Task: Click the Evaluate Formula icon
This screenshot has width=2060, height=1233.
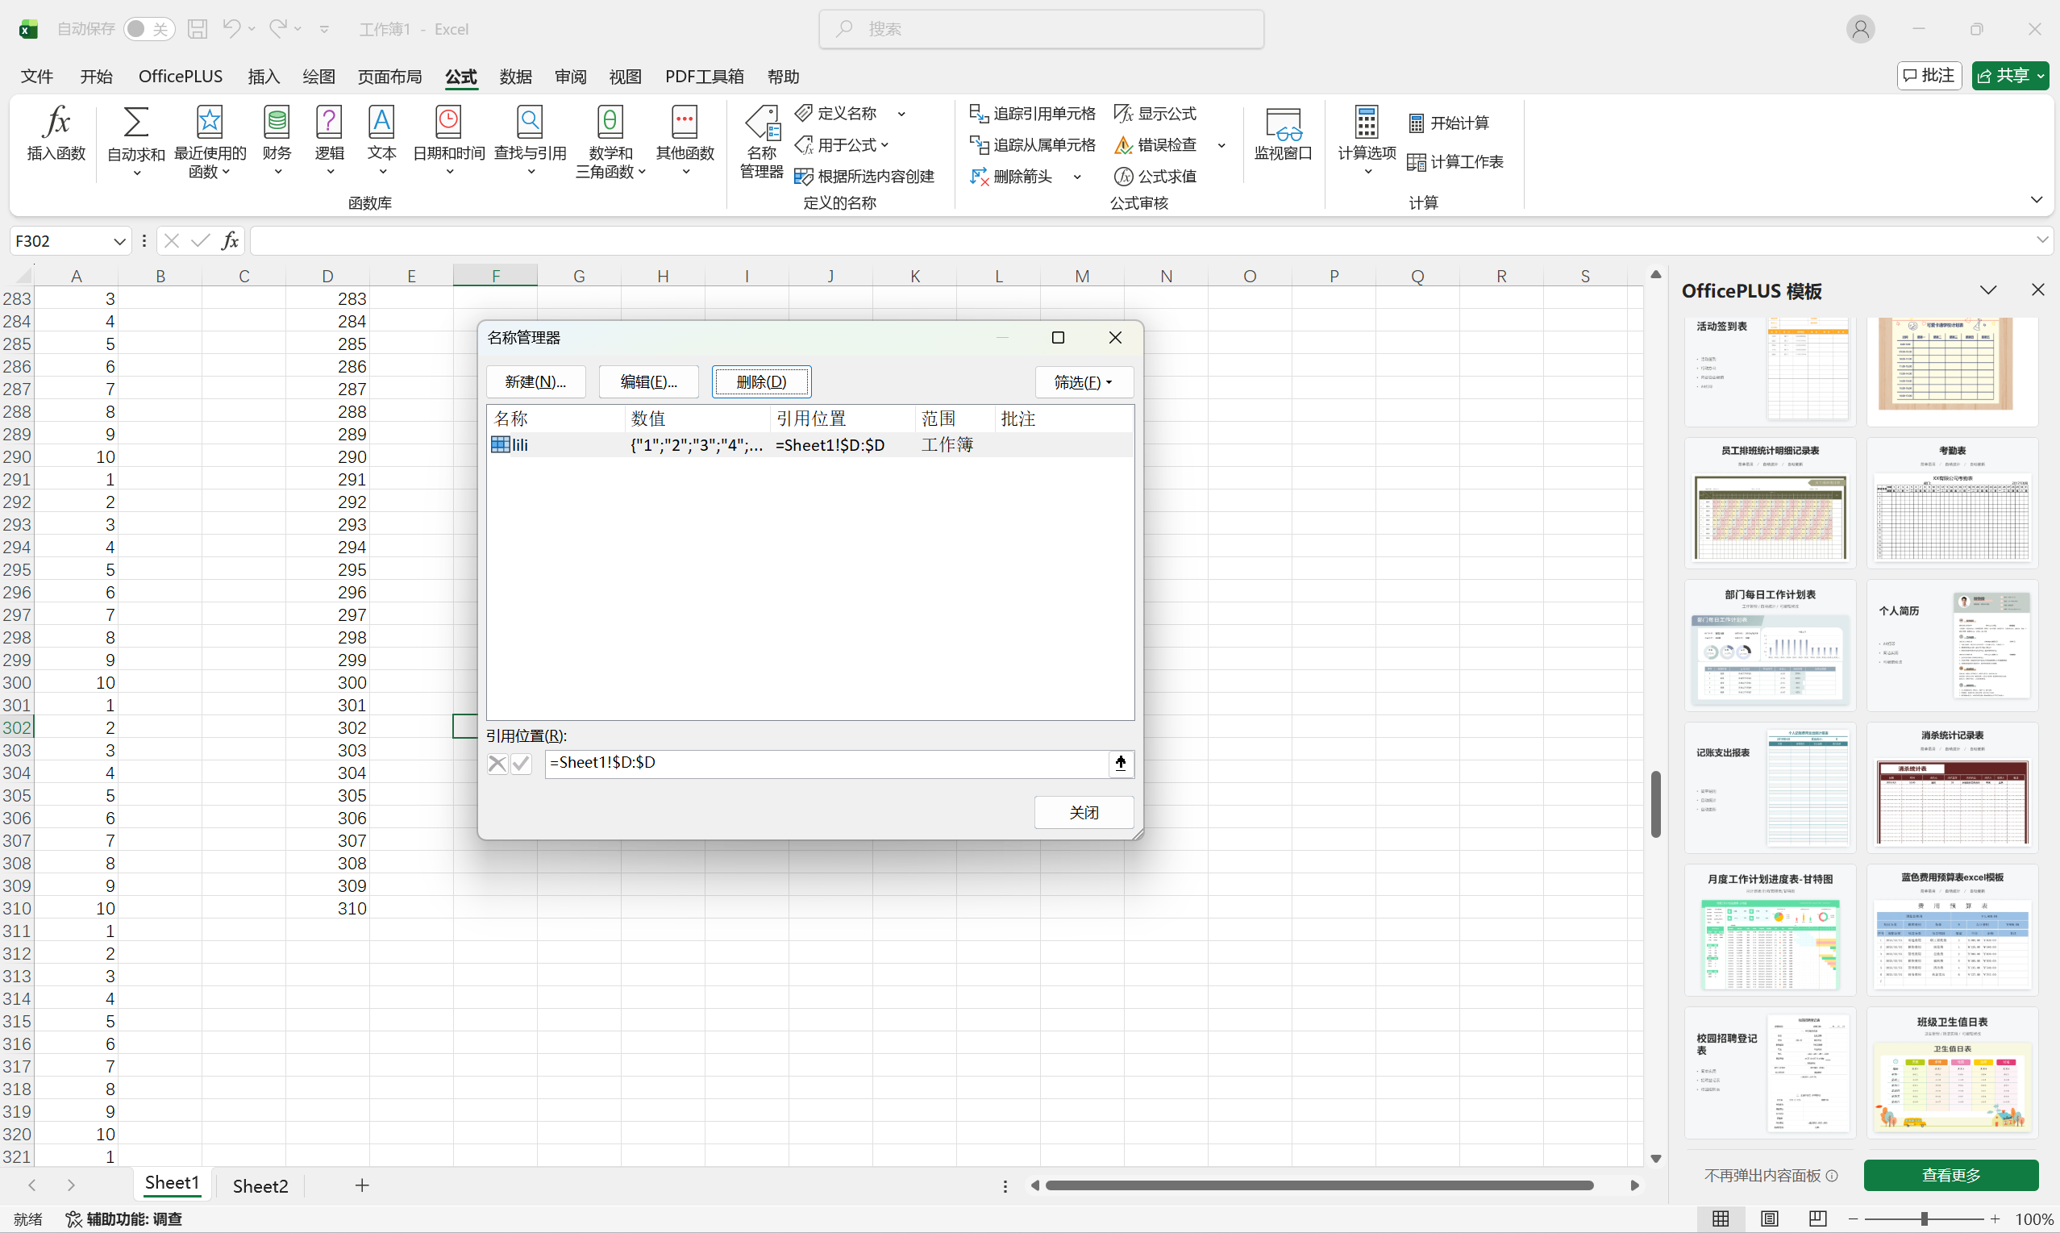Action: (1123, 176)
